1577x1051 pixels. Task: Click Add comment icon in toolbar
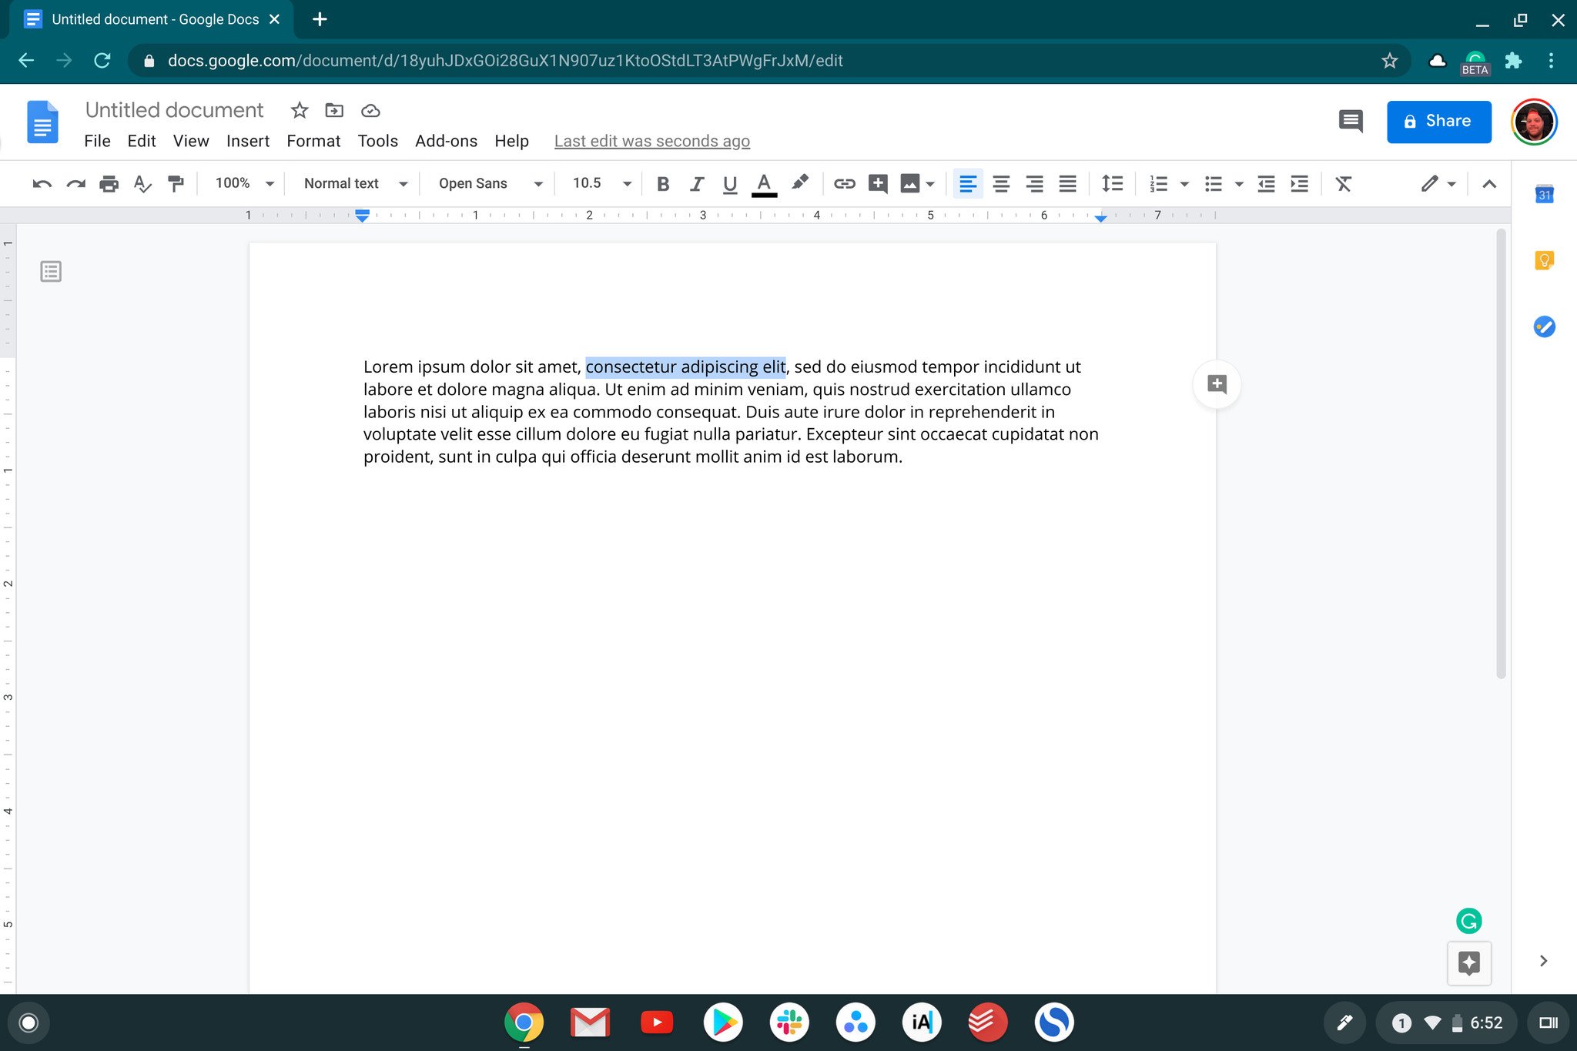click(878, 183)
